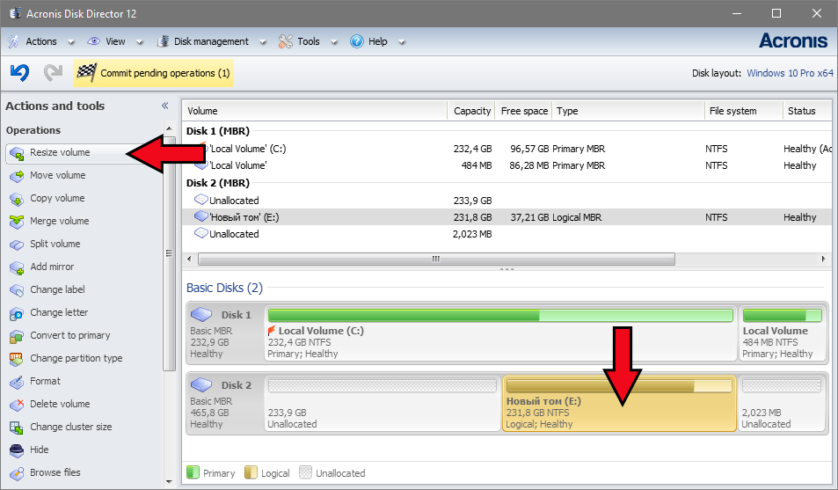Click the Undo arrow icon

[19, 73]
